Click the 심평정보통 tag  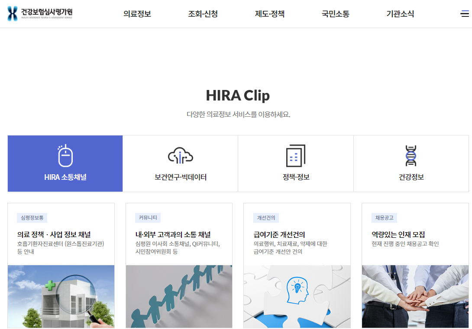point(32,217)
